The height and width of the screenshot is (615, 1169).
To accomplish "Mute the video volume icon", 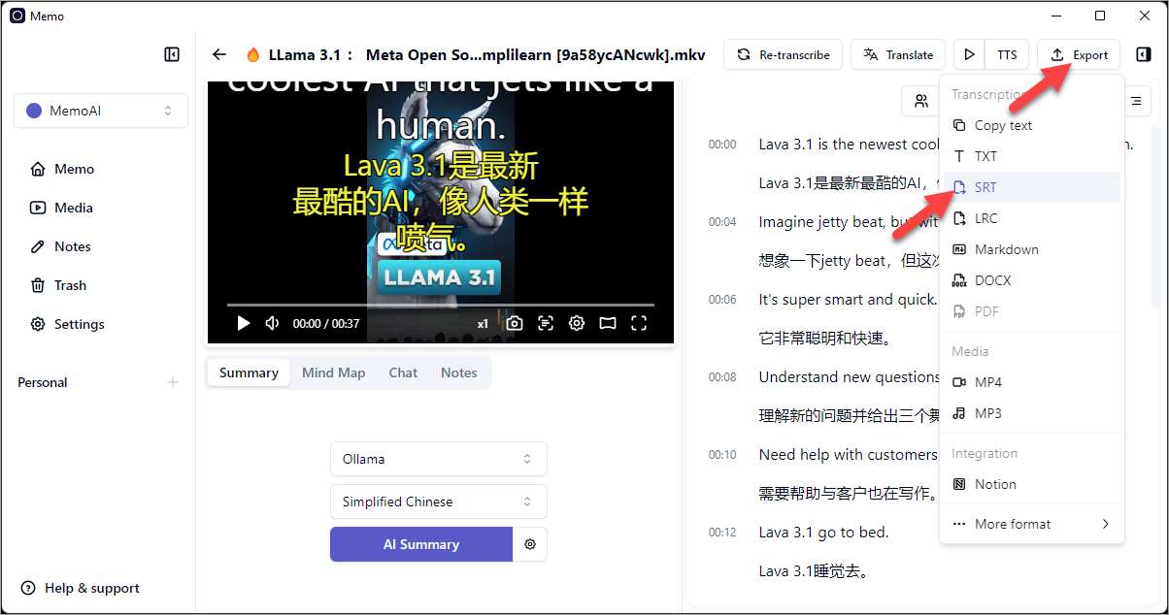I will [273, 323].
